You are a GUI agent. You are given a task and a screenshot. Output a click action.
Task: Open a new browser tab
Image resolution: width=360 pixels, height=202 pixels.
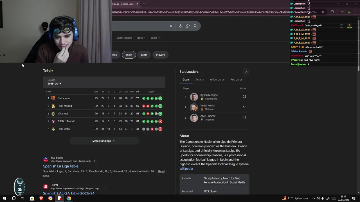coord(144,4)
